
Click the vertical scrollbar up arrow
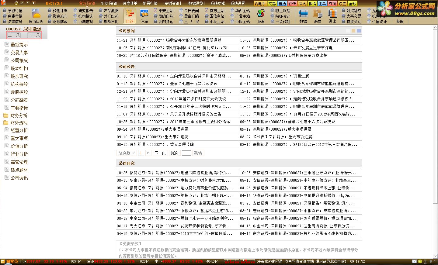pyautogui.click(x=435, y=28)
